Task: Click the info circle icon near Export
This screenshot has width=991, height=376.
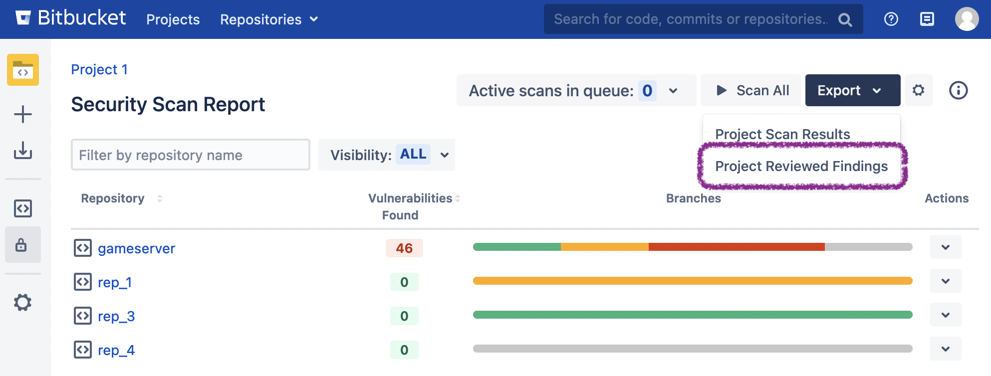Action: [x=958, y=90]
